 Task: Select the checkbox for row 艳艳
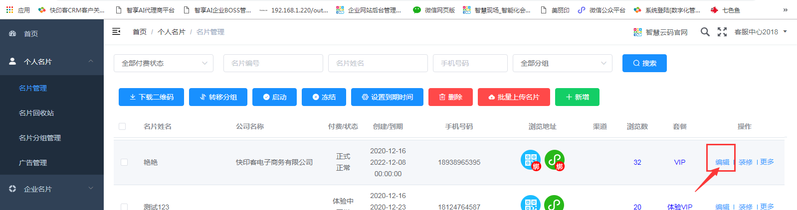[124, 162]
